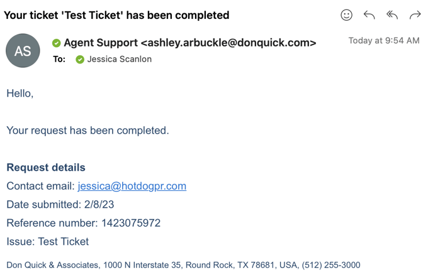
Task: Reply to this email
Action: (x=369, y=15)
